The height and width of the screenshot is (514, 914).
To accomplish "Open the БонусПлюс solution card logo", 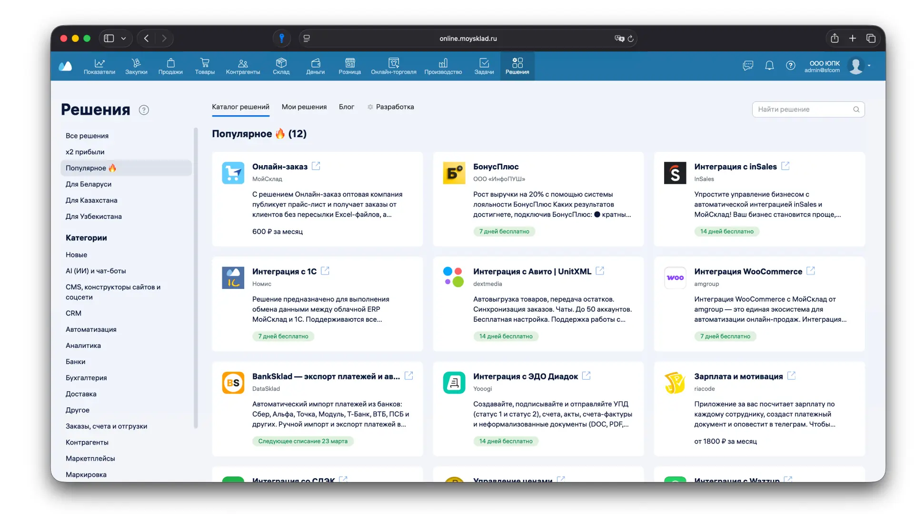I will pyautogui.click(x=454, y=173).
